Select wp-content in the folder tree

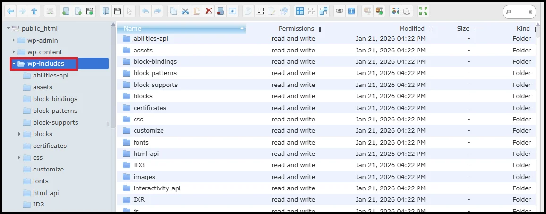point(44,52)
